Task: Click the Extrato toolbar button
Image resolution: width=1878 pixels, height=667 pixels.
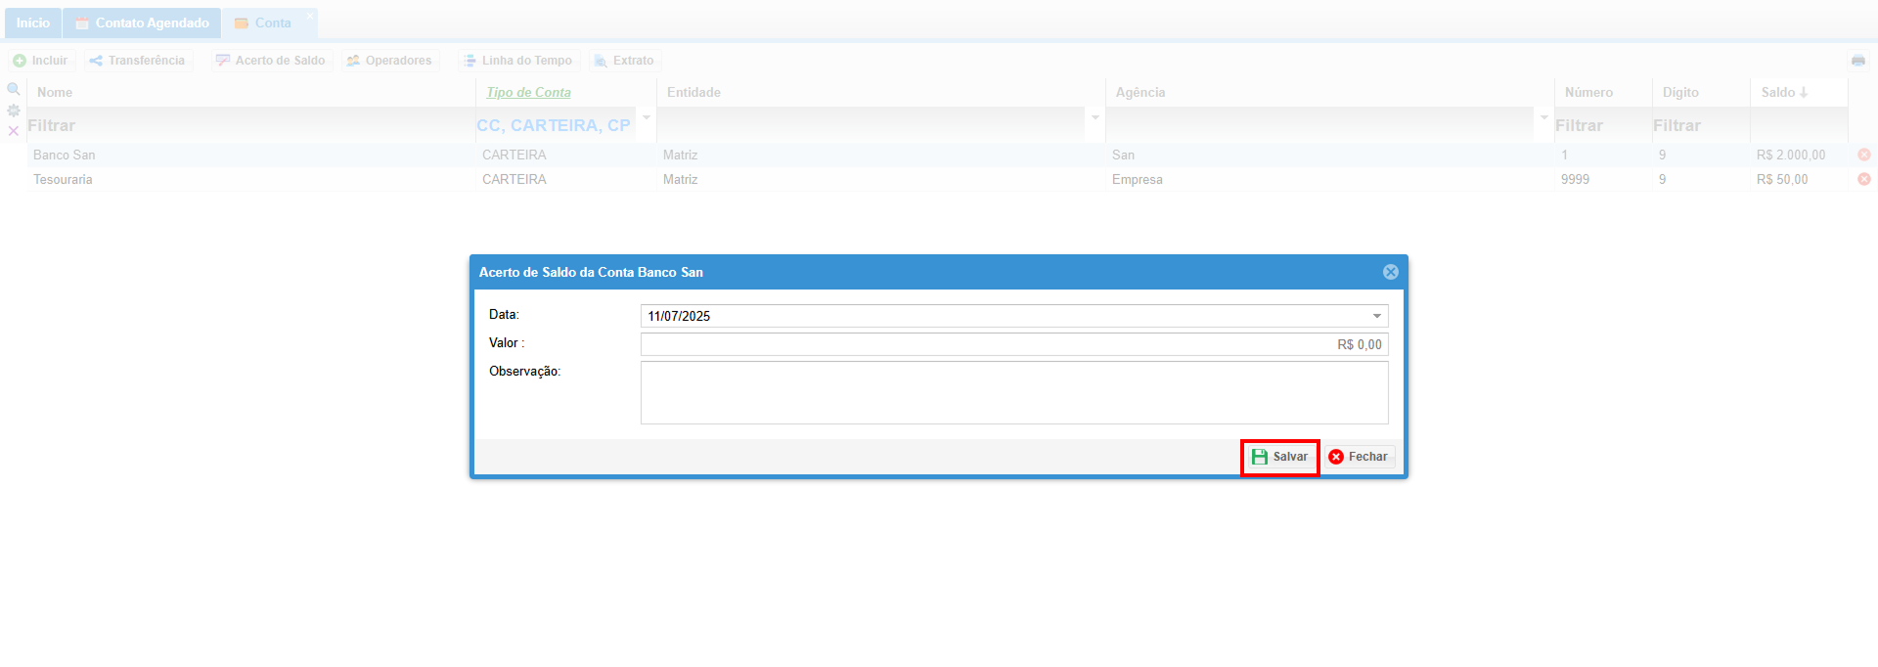Action: point(624,61)
